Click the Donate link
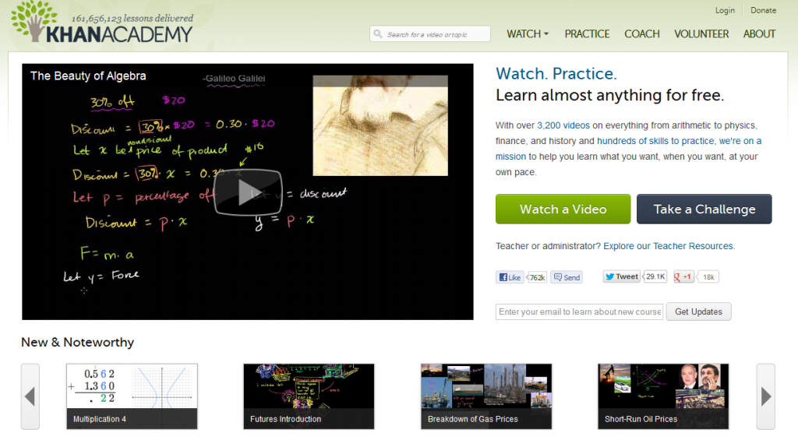The height and width of the screenshot is (440, 798). coord(764,10)
